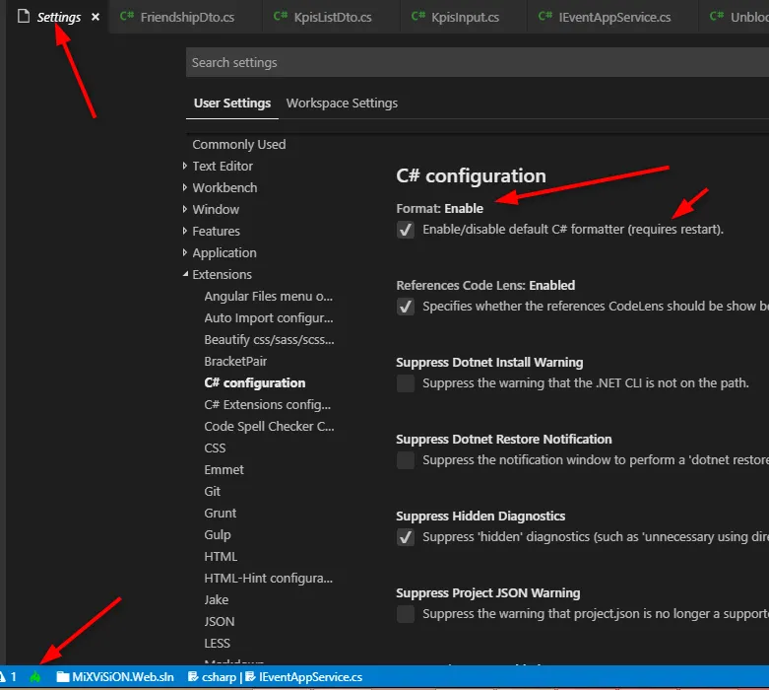Click MiXViSiON.Web.sln in the status bar
Image resolution: width=769 pixels, height=690 pixels.
[x=123, y=677]
